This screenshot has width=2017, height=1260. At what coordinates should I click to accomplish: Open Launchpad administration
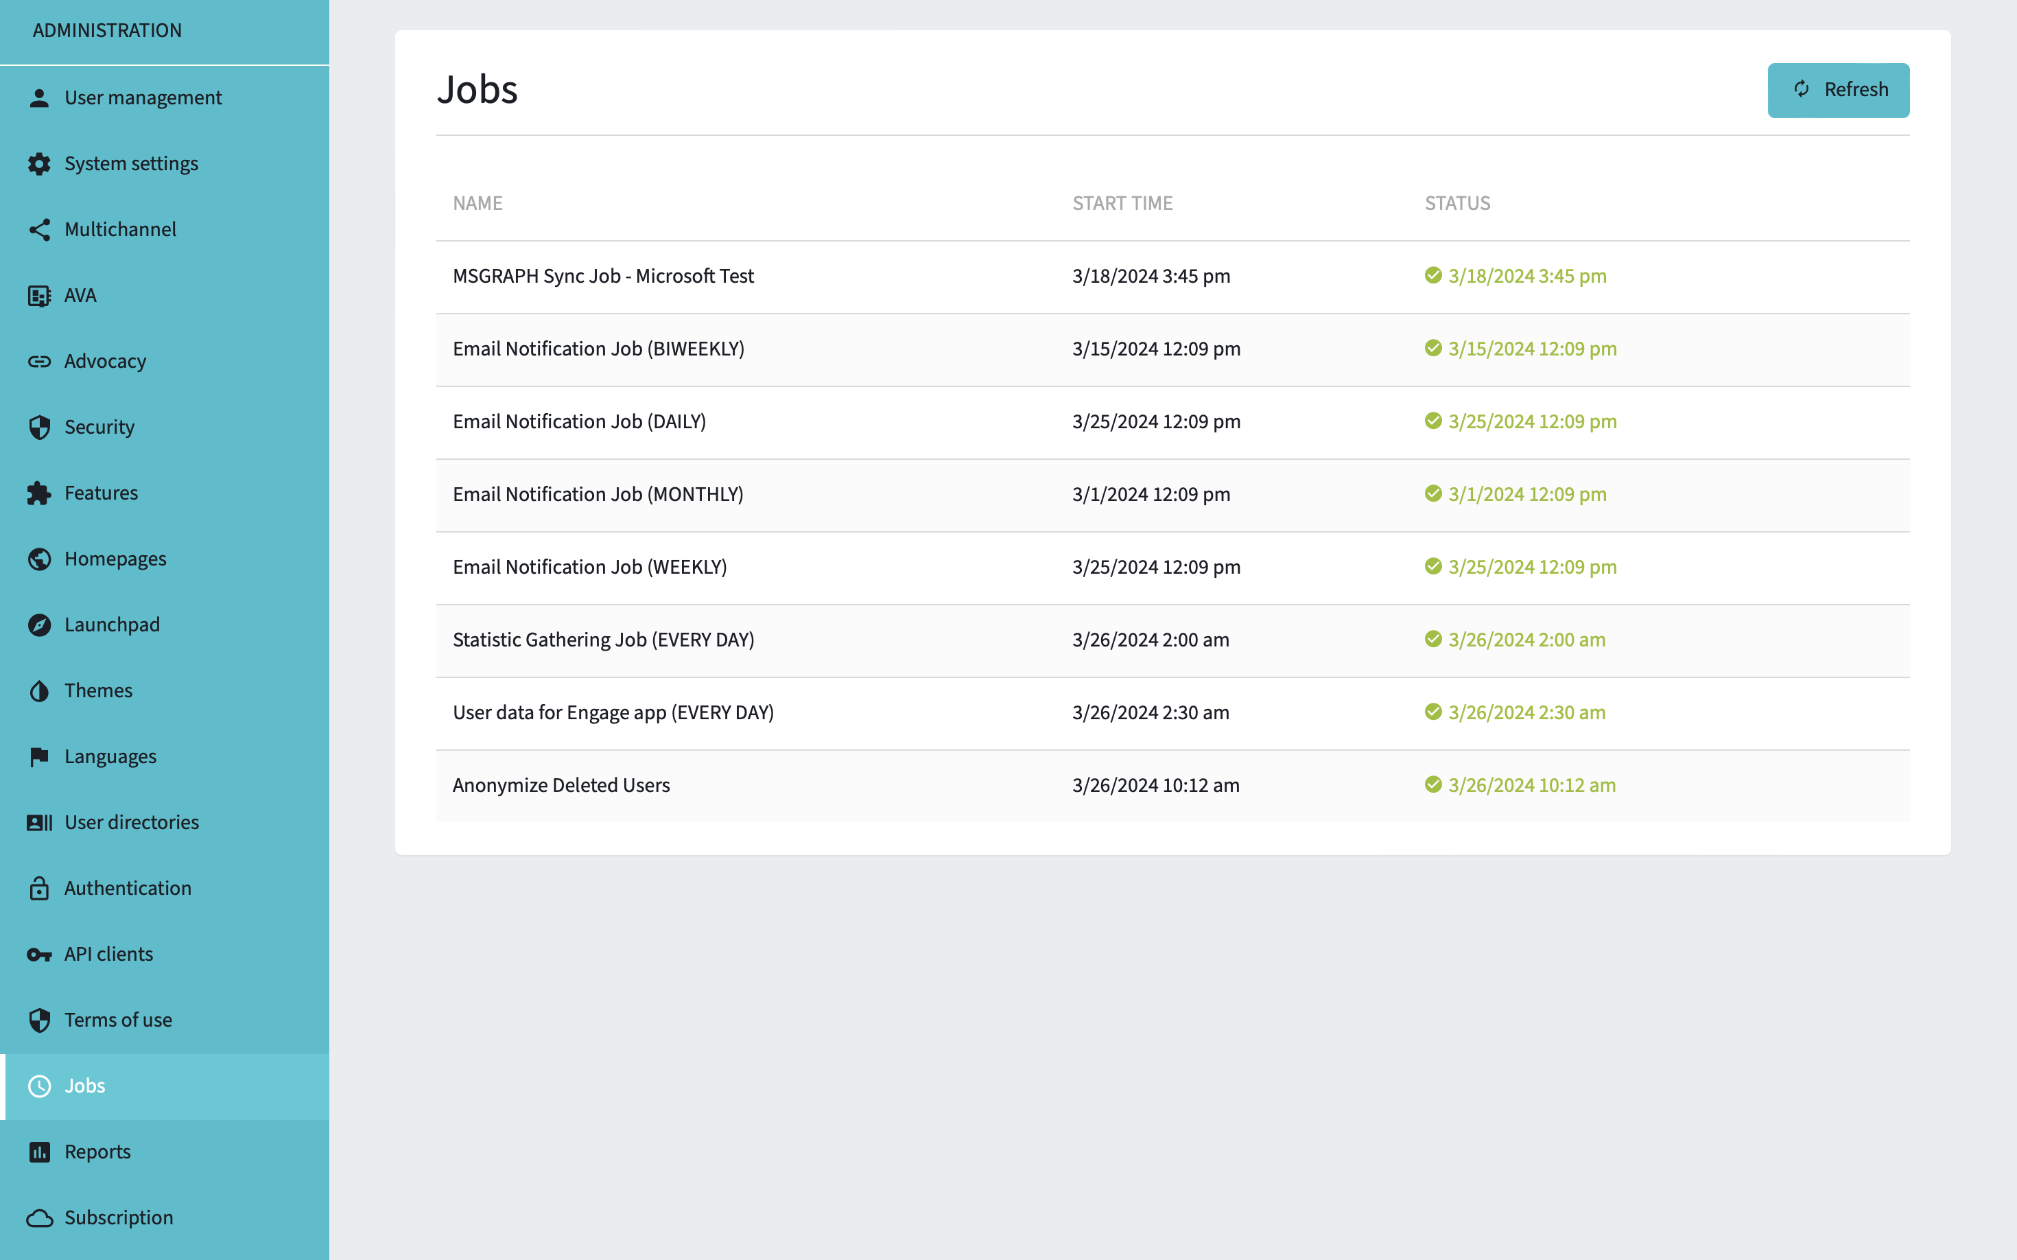(164, 625)
